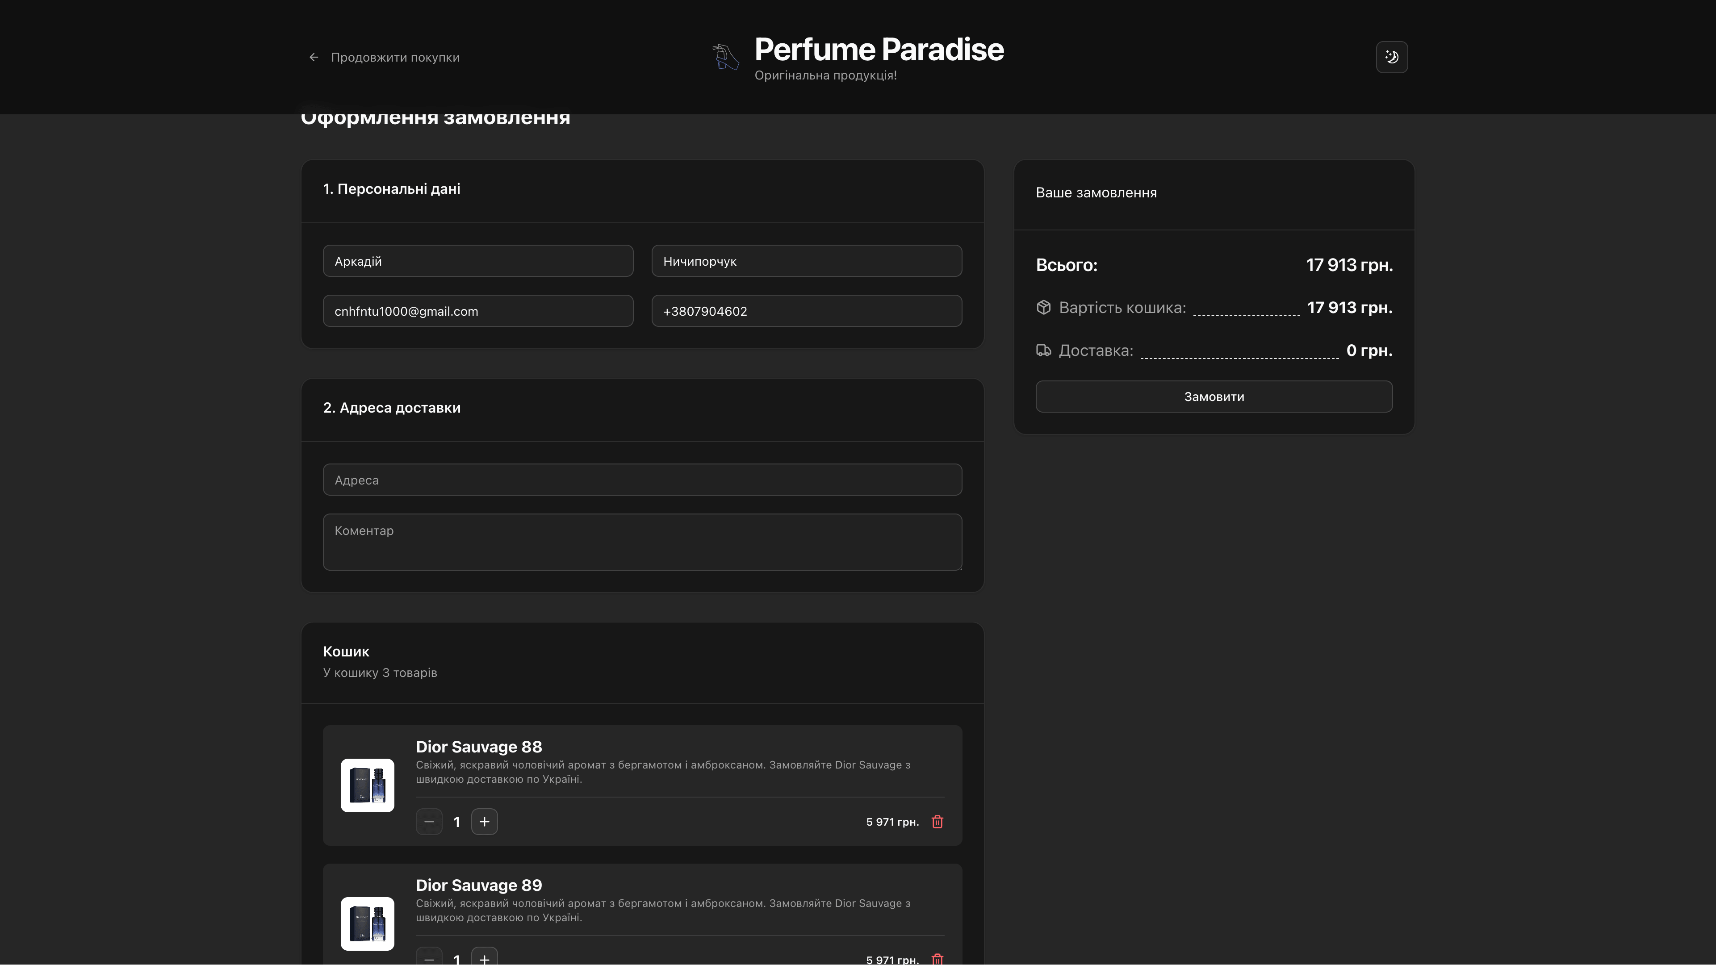Click the perfume bottle logo icon
The image size is (1716, 965).
[725, 57]
